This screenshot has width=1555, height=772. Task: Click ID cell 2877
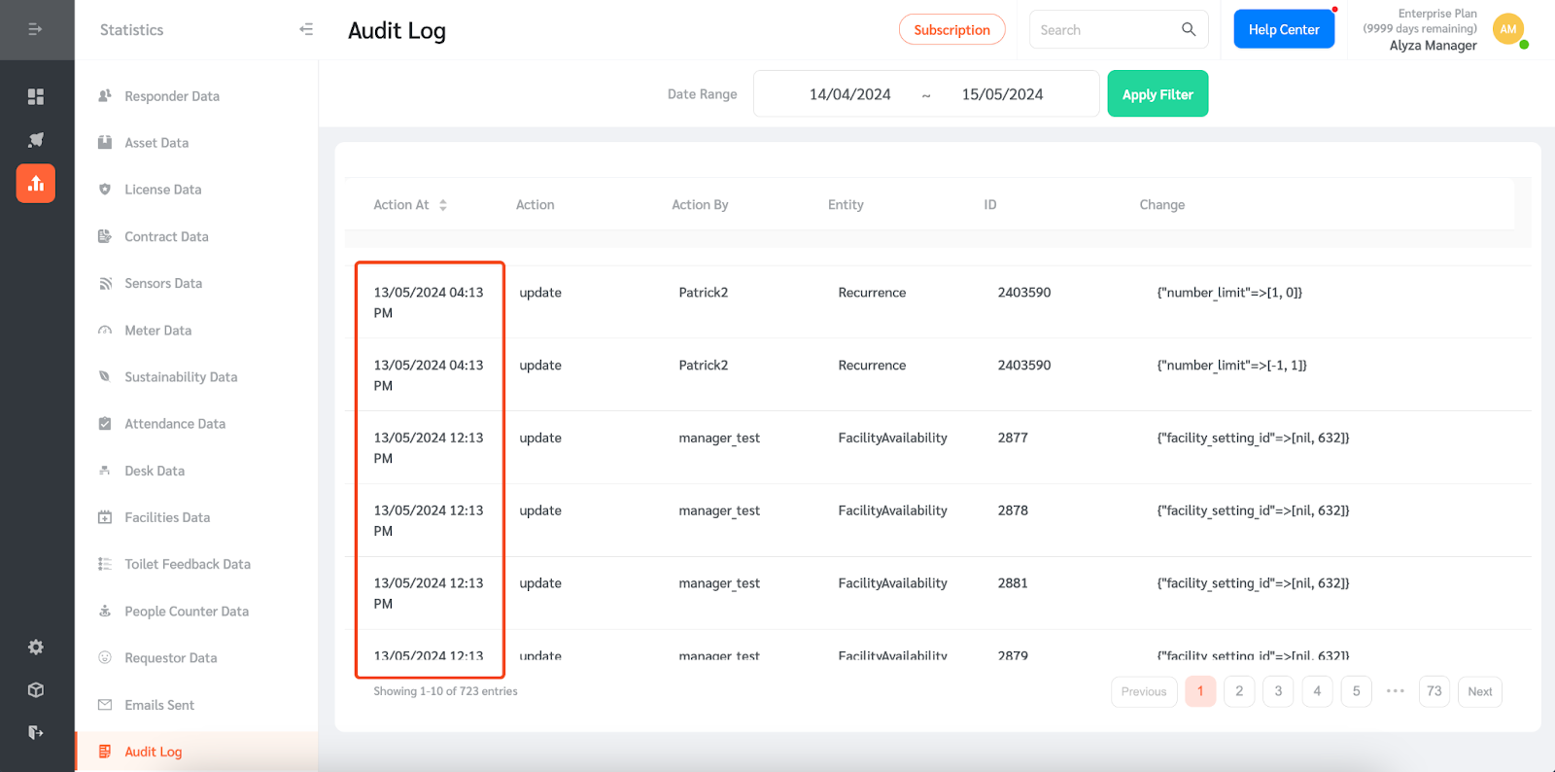tap(1013, 438)
